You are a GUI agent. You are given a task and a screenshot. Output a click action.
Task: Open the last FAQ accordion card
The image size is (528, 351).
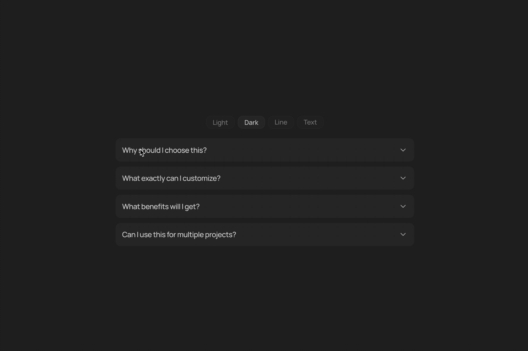click(x=290, y=235)
